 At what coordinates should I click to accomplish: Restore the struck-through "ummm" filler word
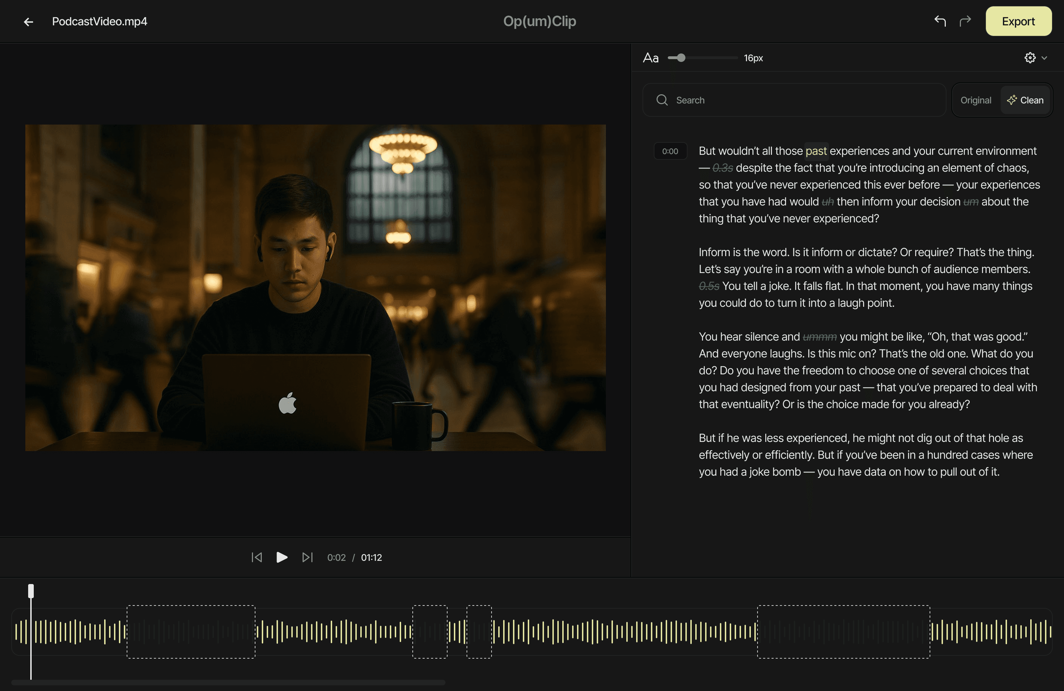819,337
